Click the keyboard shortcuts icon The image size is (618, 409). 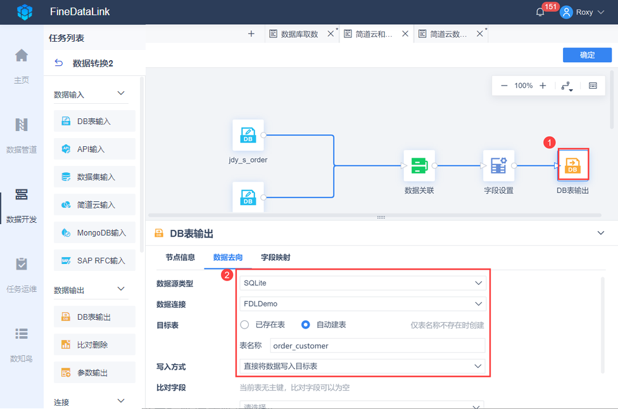pyautogui.click(x=593, y=85)
